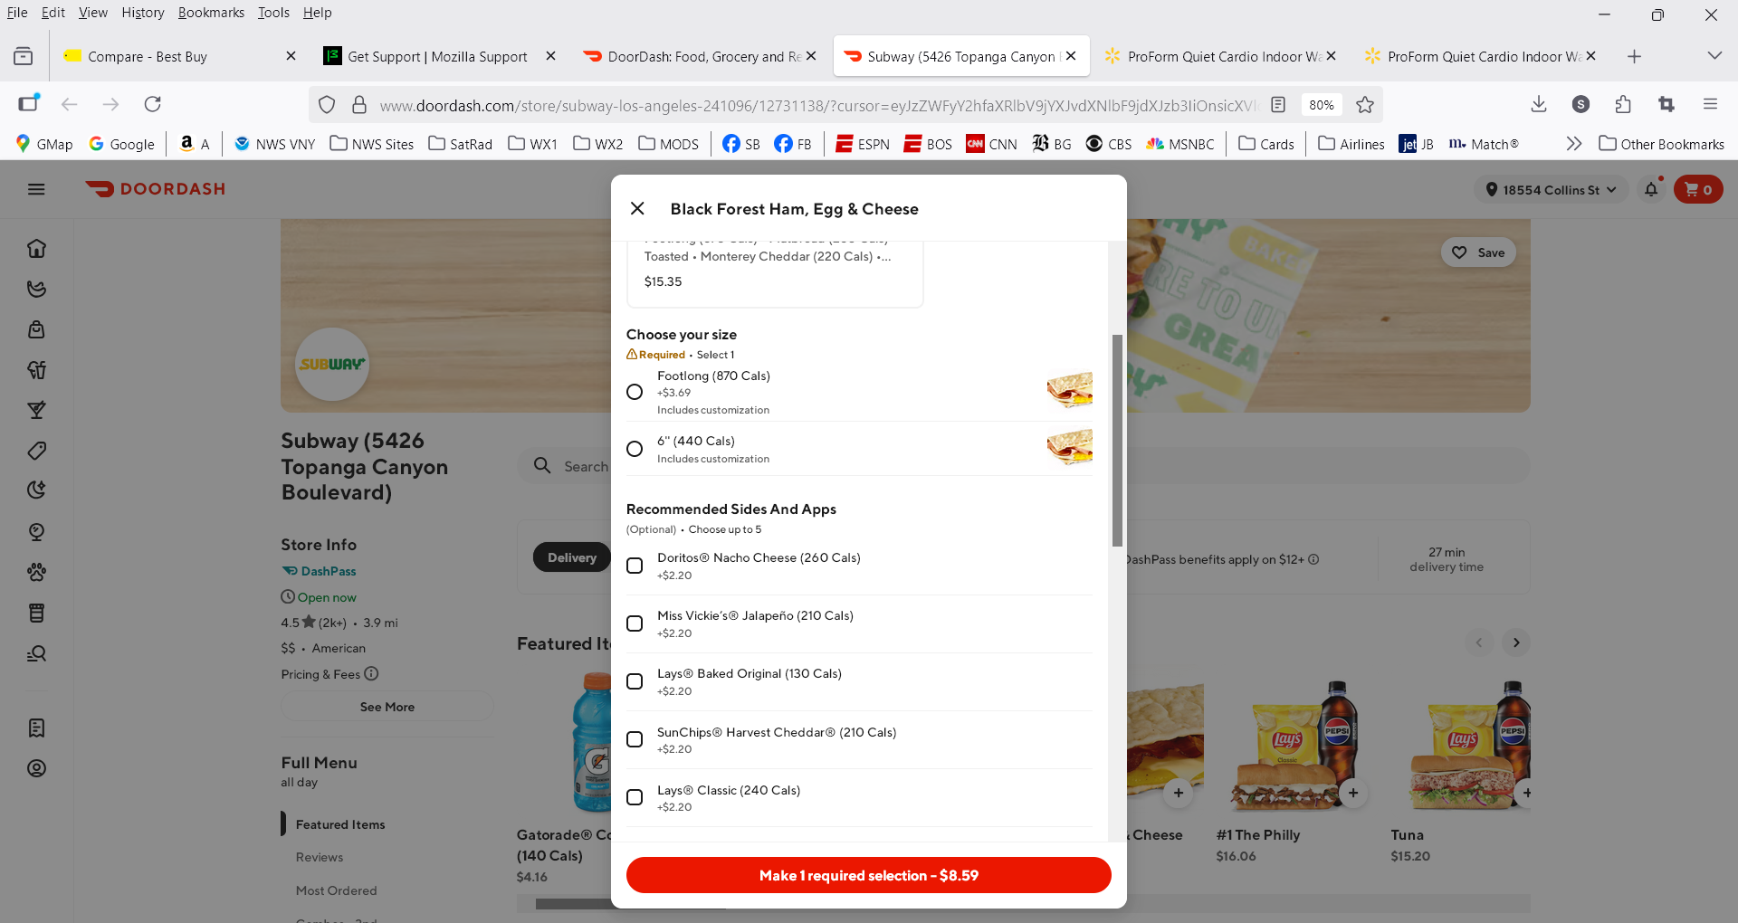Screen dimensions: 1738x923
Task: Open the grocery sidebar icon
Action: (x=36, y=289)
